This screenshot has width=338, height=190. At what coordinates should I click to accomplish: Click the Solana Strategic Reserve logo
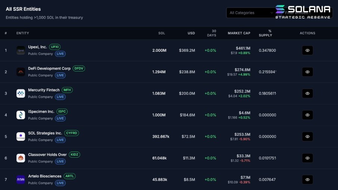tap(303, 12)
